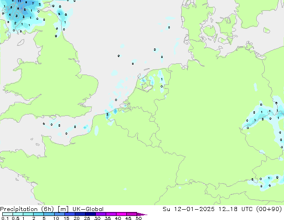
Task: Click the 0.5–1 legend color swatch
Action: tap(18, 214)
